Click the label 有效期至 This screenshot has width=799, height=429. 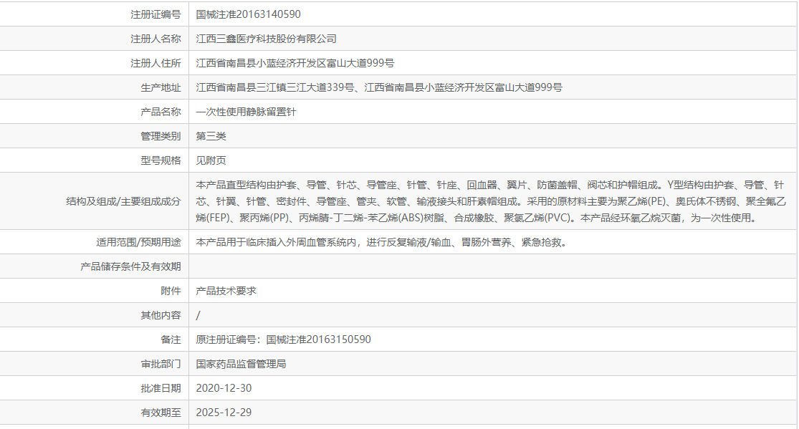pyautogui.click(x=161, y=413)
